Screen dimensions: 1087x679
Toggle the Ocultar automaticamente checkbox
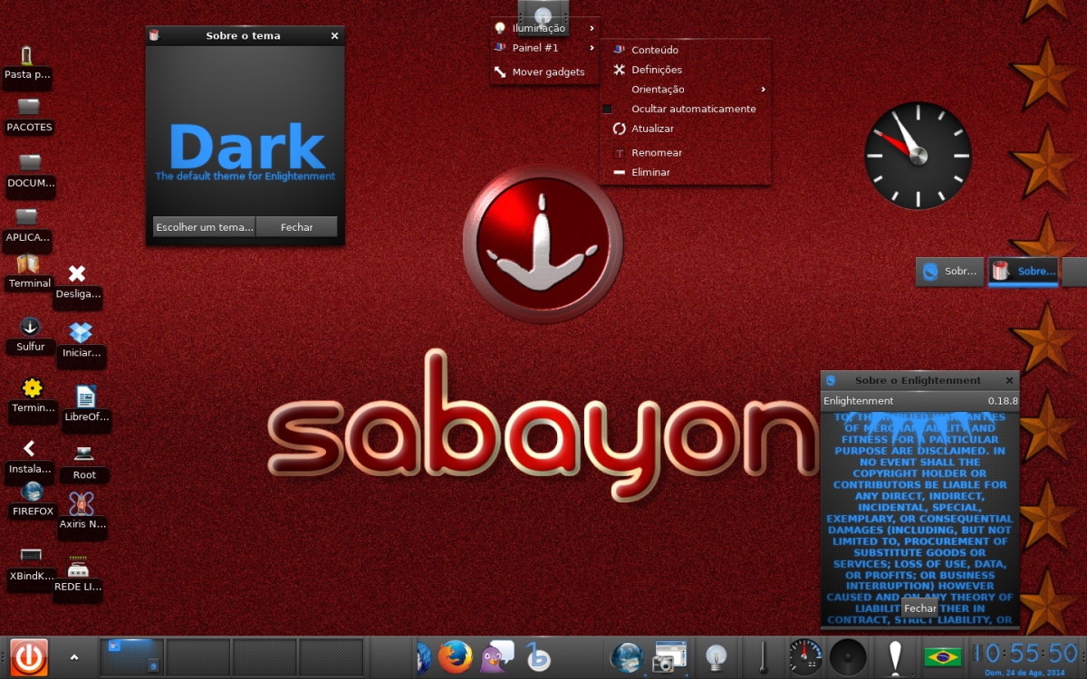(607, 109)
